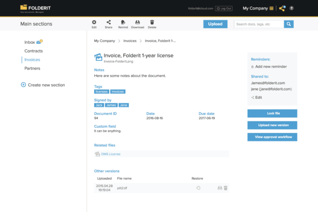Click Upload new version button
318x212 pixels.
point(272,125)
